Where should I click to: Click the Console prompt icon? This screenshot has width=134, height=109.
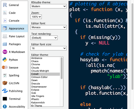5,21
